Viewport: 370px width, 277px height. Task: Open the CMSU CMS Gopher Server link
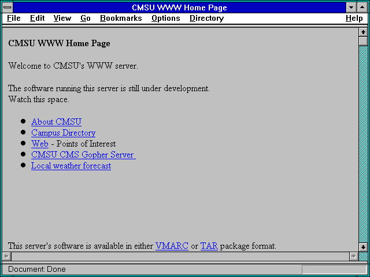coord(83,155)
